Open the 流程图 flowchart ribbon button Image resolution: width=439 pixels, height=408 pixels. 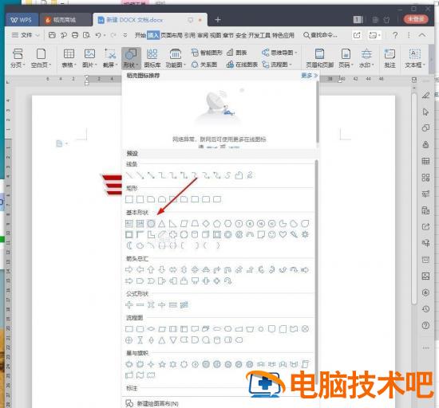(277, 65)
